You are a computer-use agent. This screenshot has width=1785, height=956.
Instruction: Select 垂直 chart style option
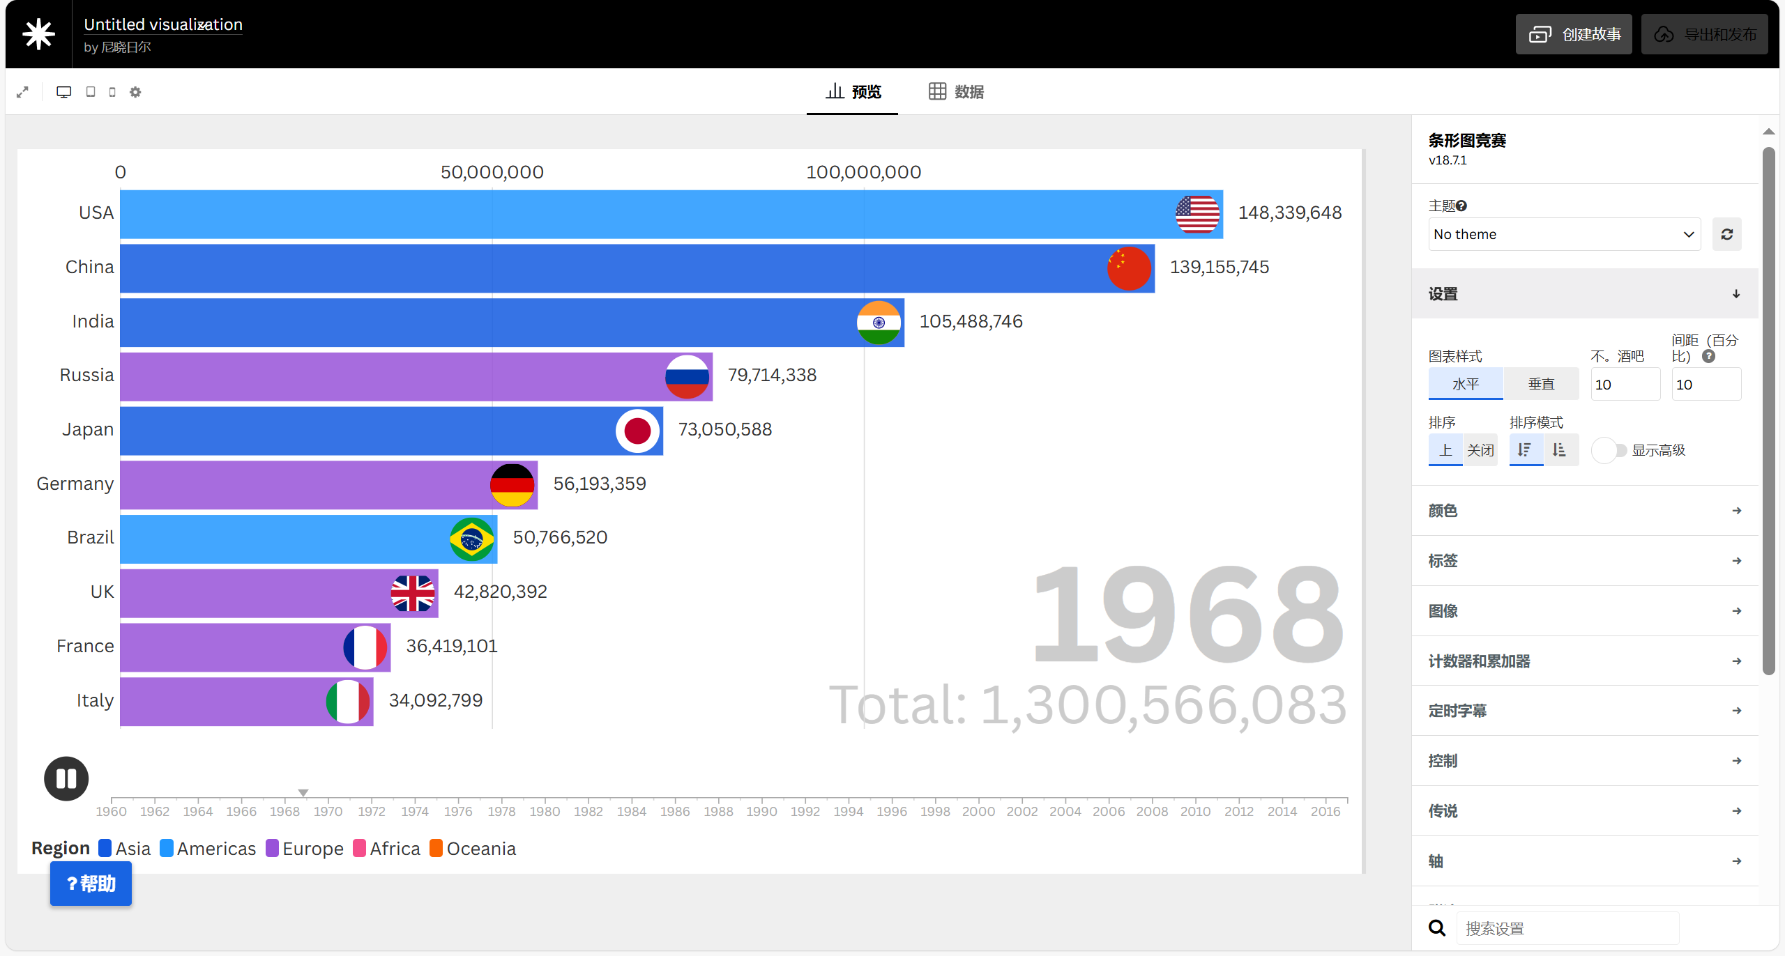pos(1541,384)
